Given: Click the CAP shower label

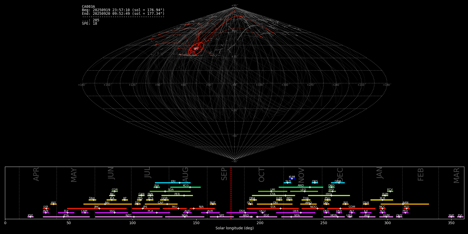Looking at the screenshot, I should pos(160,203).
